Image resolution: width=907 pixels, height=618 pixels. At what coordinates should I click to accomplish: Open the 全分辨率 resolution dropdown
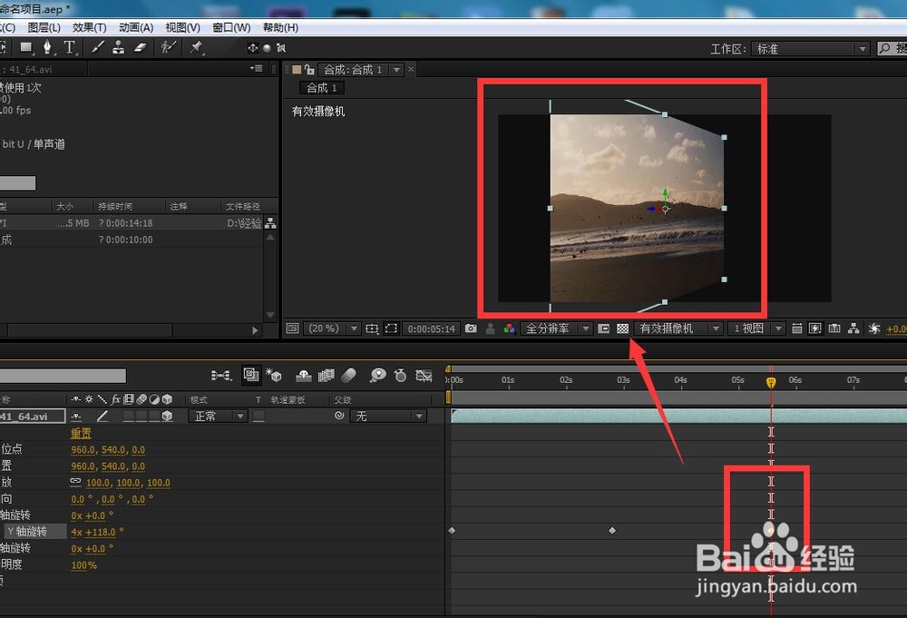coord(556,329)
